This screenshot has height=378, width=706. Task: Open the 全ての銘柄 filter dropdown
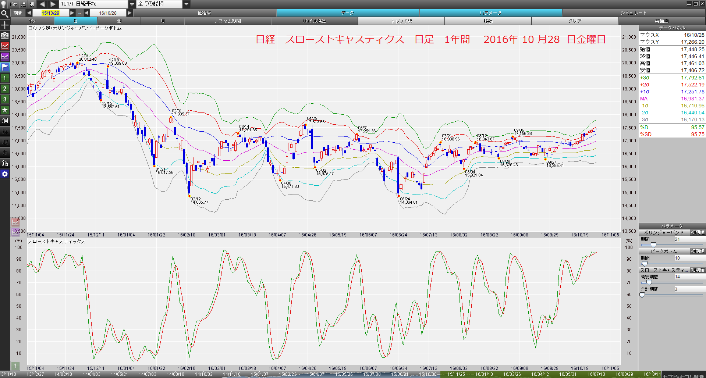[x=187, y=4]
